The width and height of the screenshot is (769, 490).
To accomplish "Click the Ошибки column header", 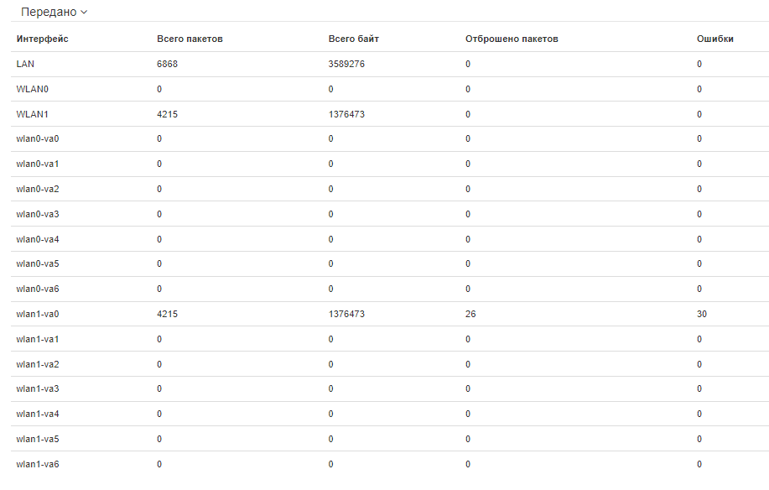I will (x=715, y=39).
